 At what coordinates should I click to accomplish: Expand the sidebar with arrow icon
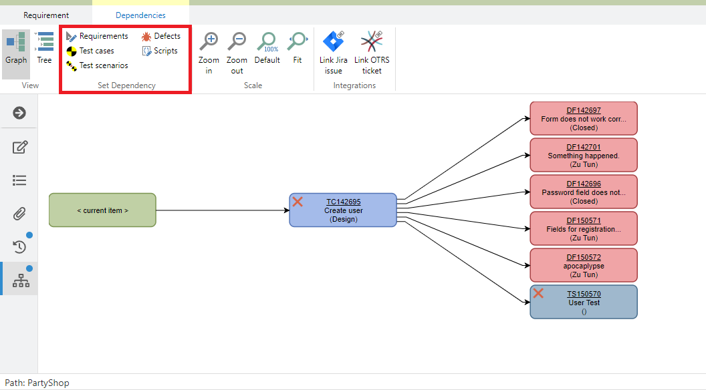(x=19, y=113)
